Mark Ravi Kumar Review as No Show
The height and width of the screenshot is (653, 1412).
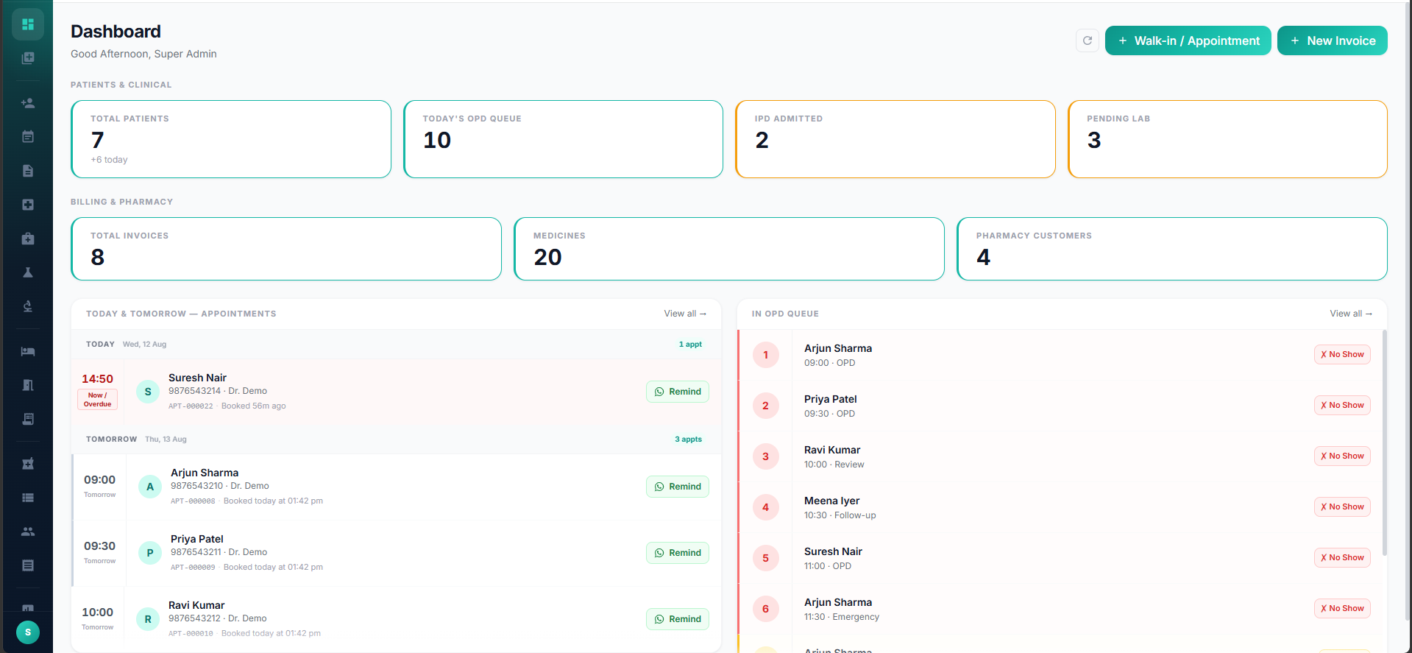coord(1342,456)
